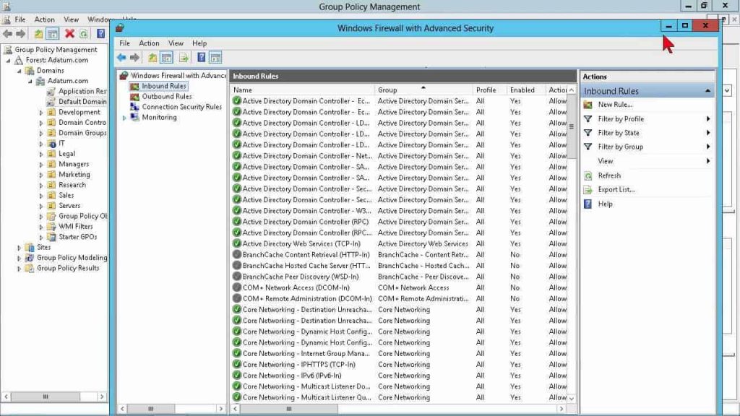Click the New Rule icon in Actions pane

click(x=588, y=105)
